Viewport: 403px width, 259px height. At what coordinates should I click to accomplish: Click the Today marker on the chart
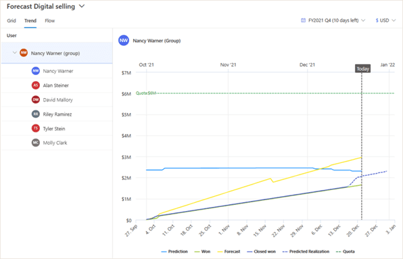(x=362, y=68)
